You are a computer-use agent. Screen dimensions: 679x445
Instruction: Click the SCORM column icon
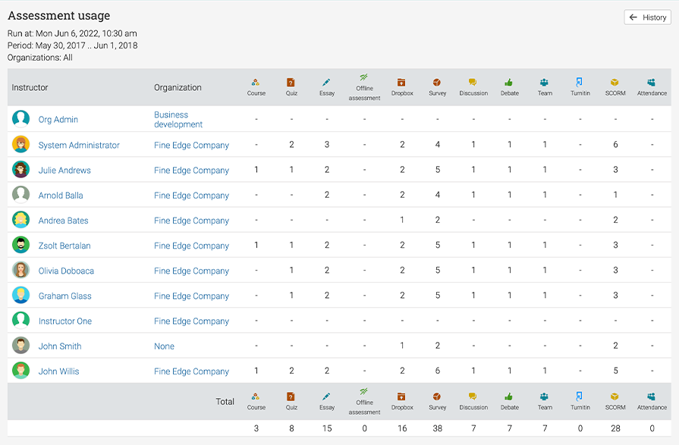point(615,82)
